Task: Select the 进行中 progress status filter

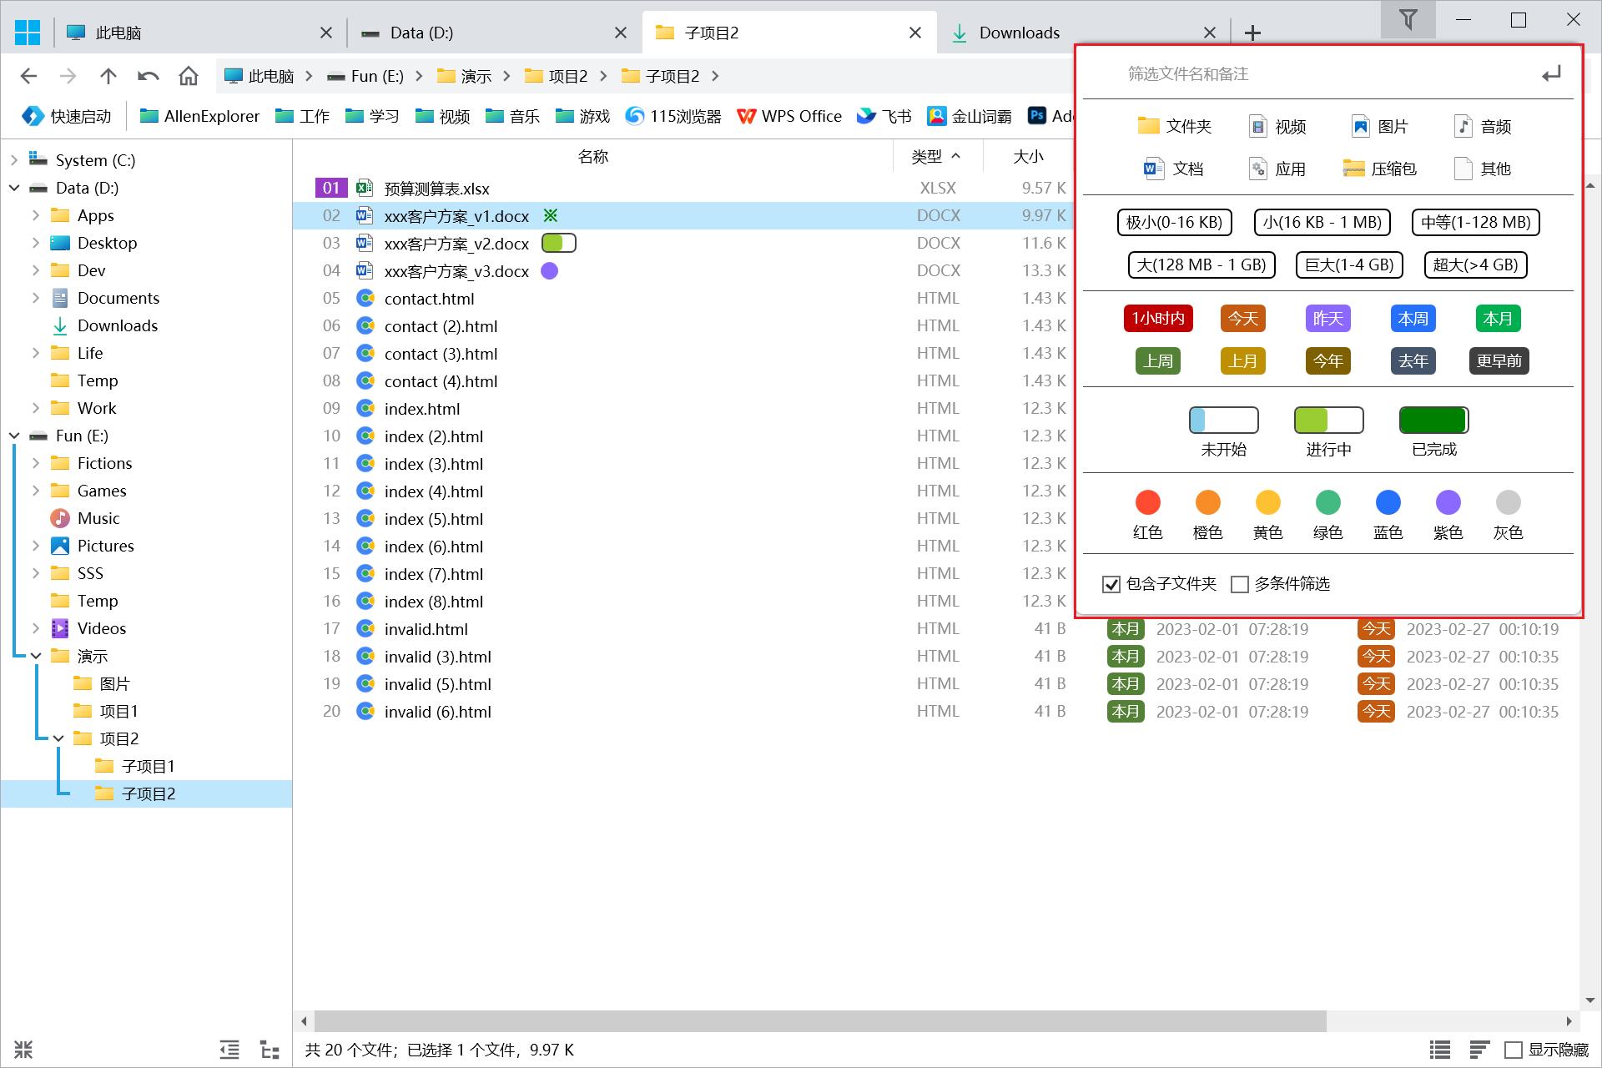Action: 1328,421
